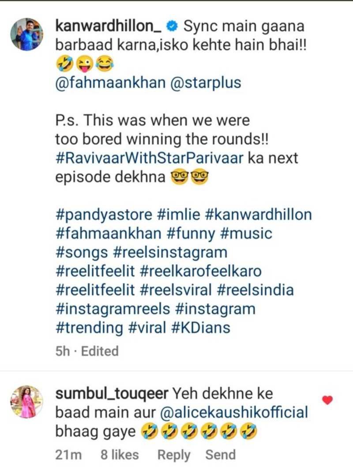Toggle the red heart on sumbul_touqeer's comment
Viewport: 353px width, 471px height.
(x=327, y=400)
